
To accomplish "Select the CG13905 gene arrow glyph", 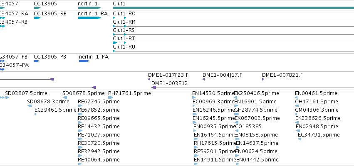I will [37, 8].
